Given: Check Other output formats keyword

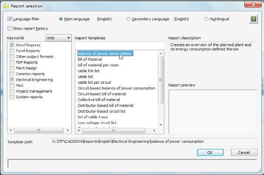Looking at the screenshot, I should 12,56.
